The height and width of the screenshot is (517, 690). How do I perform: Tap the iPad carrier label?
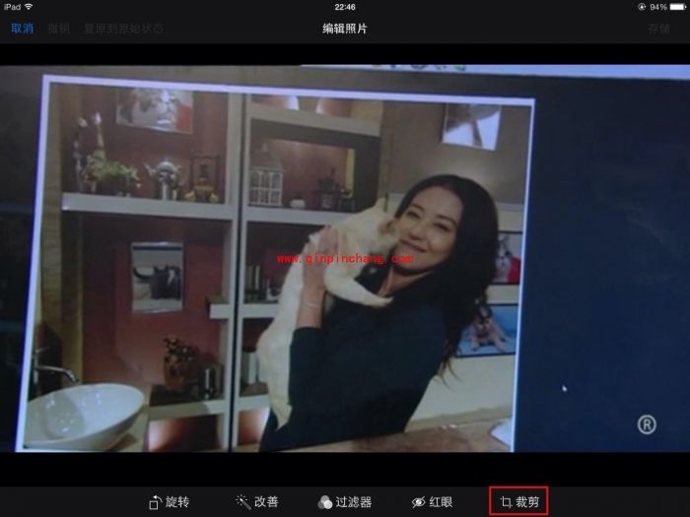(12, 7)
